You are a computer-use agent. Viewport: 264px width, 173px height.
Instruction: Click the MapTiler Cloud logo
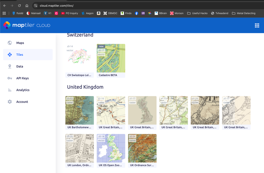point(27,25)
